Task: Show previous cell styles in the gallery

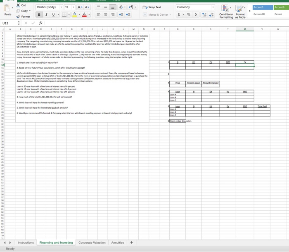Action: 249,11
